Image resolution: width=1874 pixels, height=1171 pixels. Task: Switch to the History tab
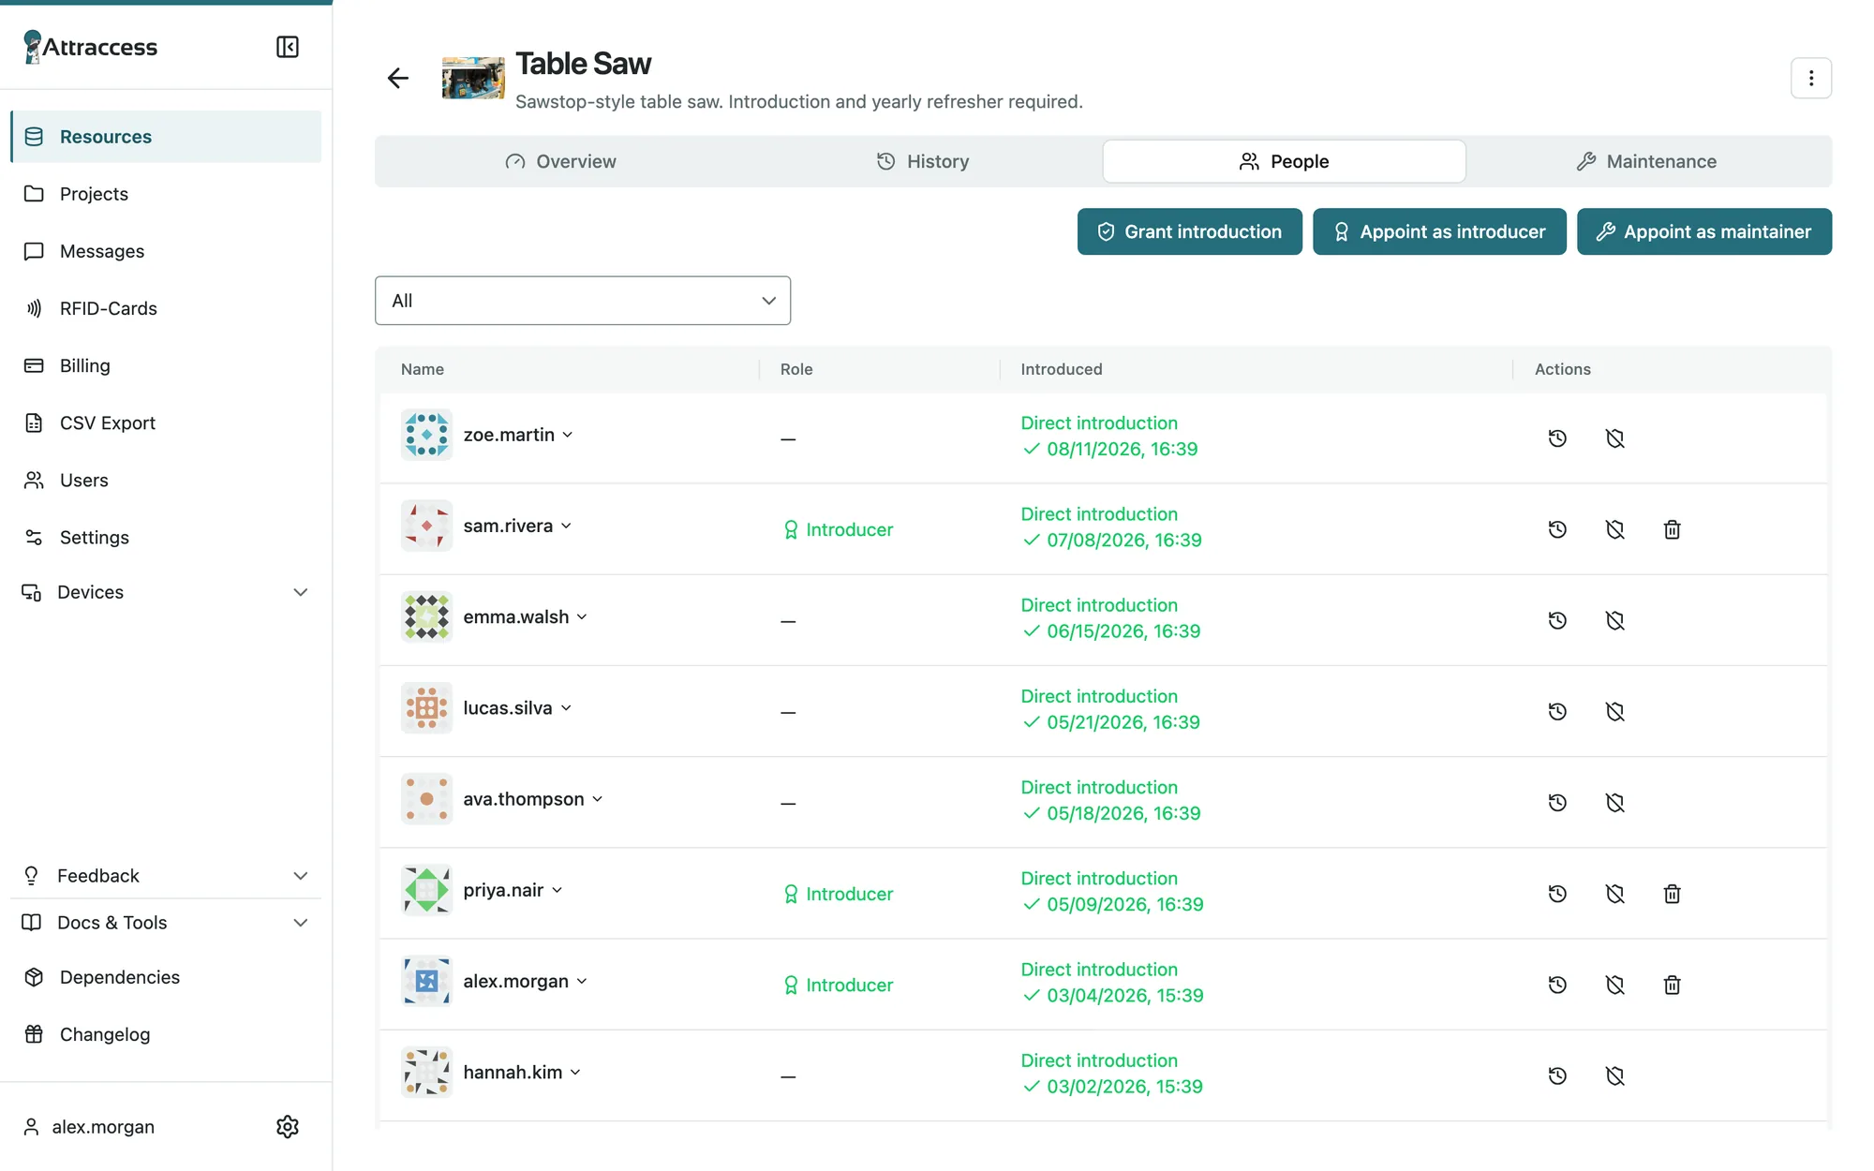pos(922,161)
